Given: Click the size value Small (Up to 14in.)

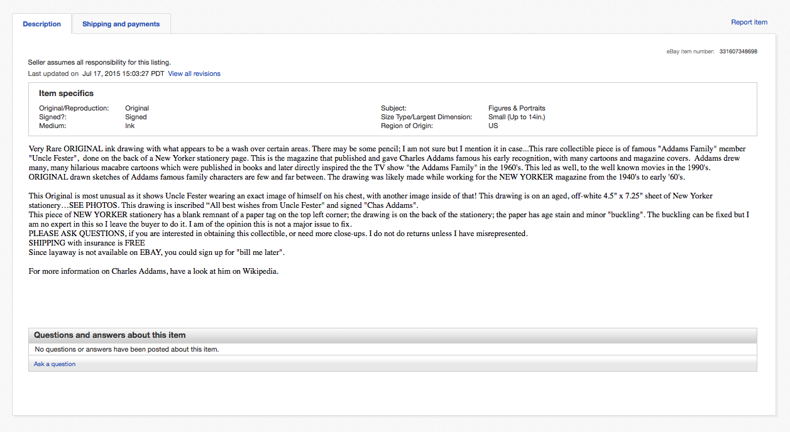Looking at the screenshot, I should point(517,117).
